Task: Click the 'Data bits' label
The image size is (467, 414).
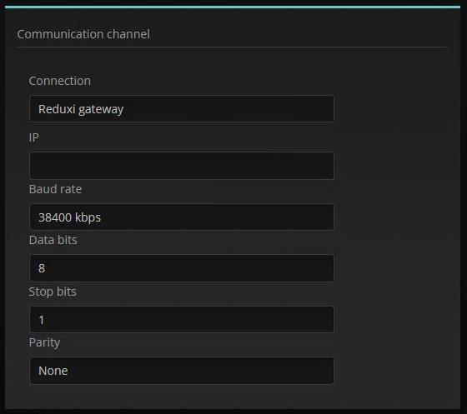Action: click(x=53, y=240)
